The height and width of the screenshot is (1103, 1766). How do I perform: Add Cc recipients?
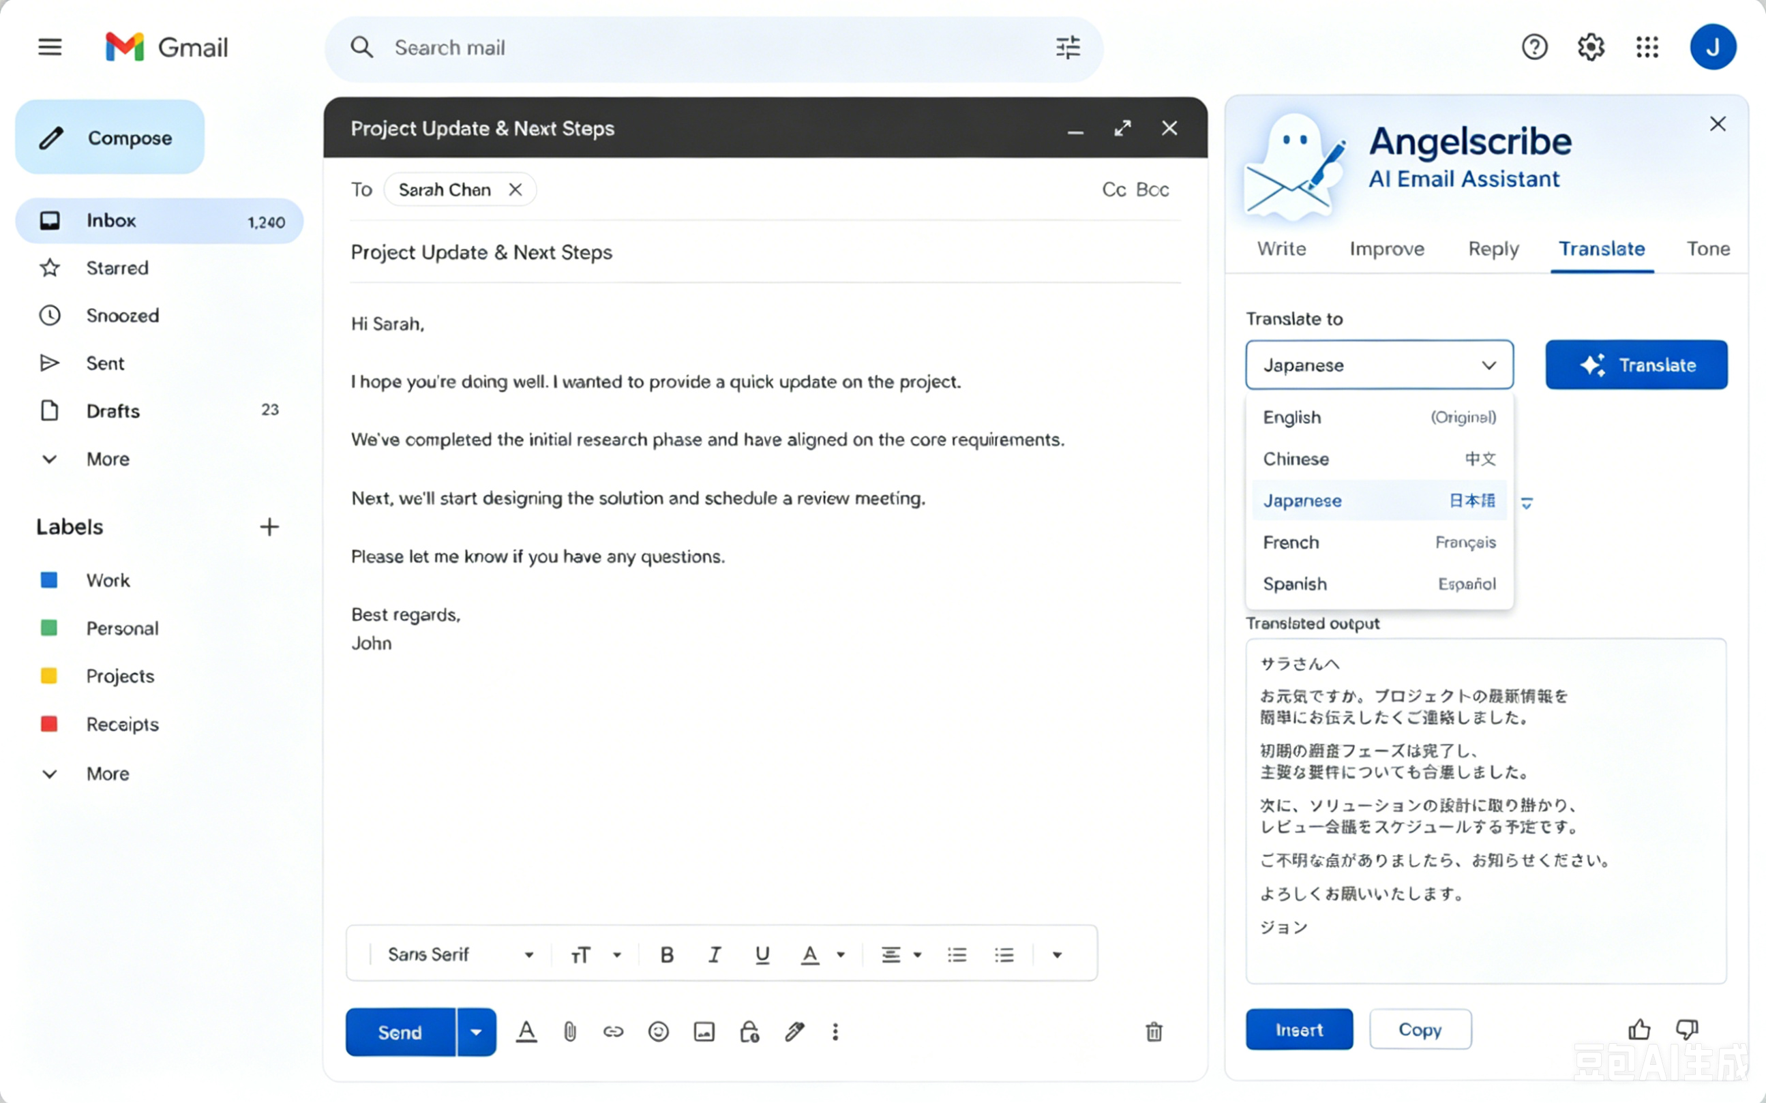tap(1114, 190)
